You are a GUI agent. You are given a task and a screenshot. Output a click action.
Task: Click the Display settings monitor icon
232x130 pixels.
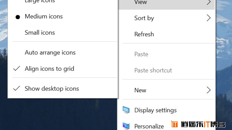[126, 110]
